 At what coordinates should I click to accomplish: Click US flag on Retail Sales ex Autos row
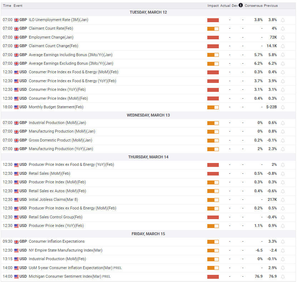click(16, 191)
